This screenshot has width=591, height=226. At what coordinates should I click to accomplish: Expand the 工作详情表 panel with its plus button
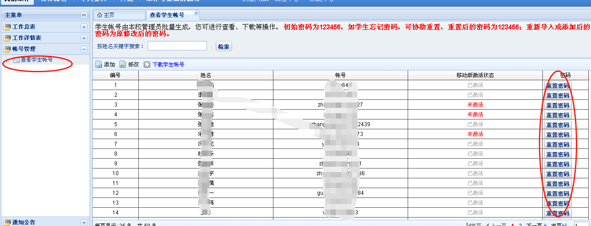(84, 38)
